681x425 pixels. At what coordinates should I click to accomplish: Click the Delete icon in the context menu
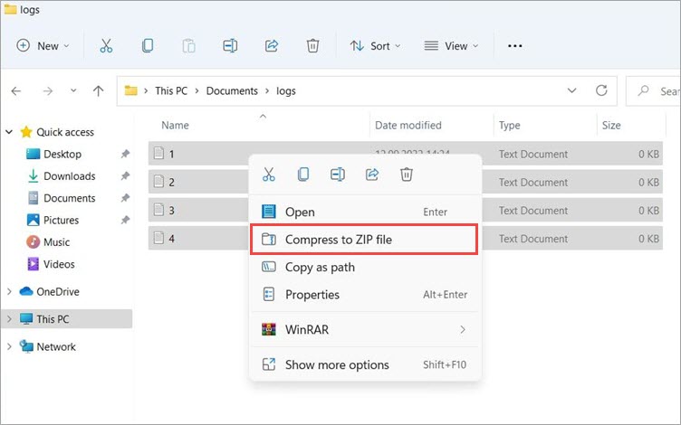tap(407, 174)
